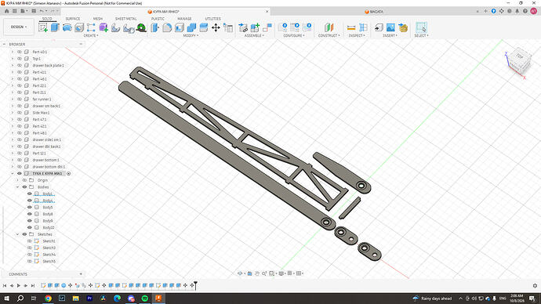541x304 pixels.
Task: Click the Pan hand tool in navigation bar
Action: (x=257, y=273)
